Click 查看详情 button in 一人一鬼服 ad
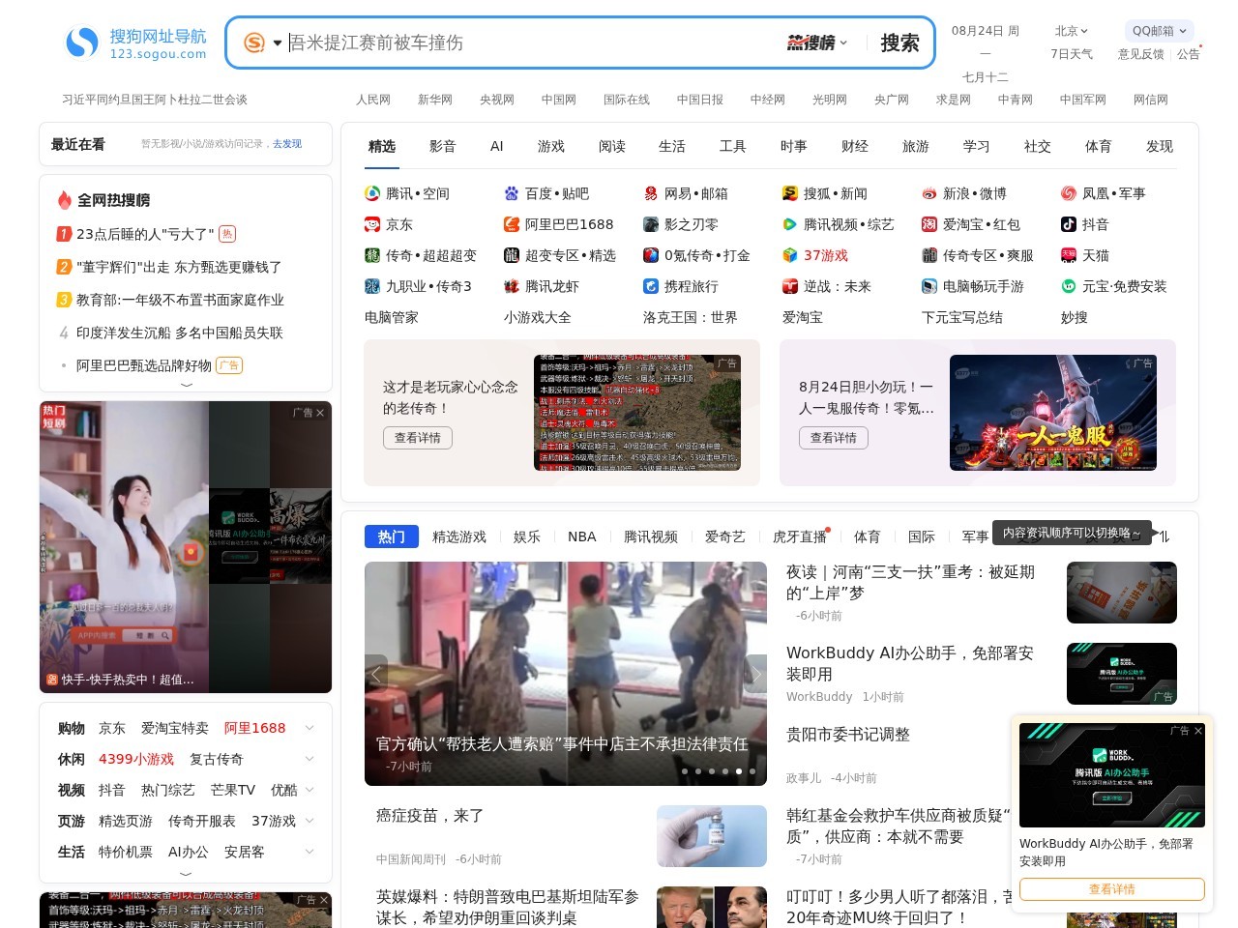Screen dimensions: 1238x928 point(834,438)
